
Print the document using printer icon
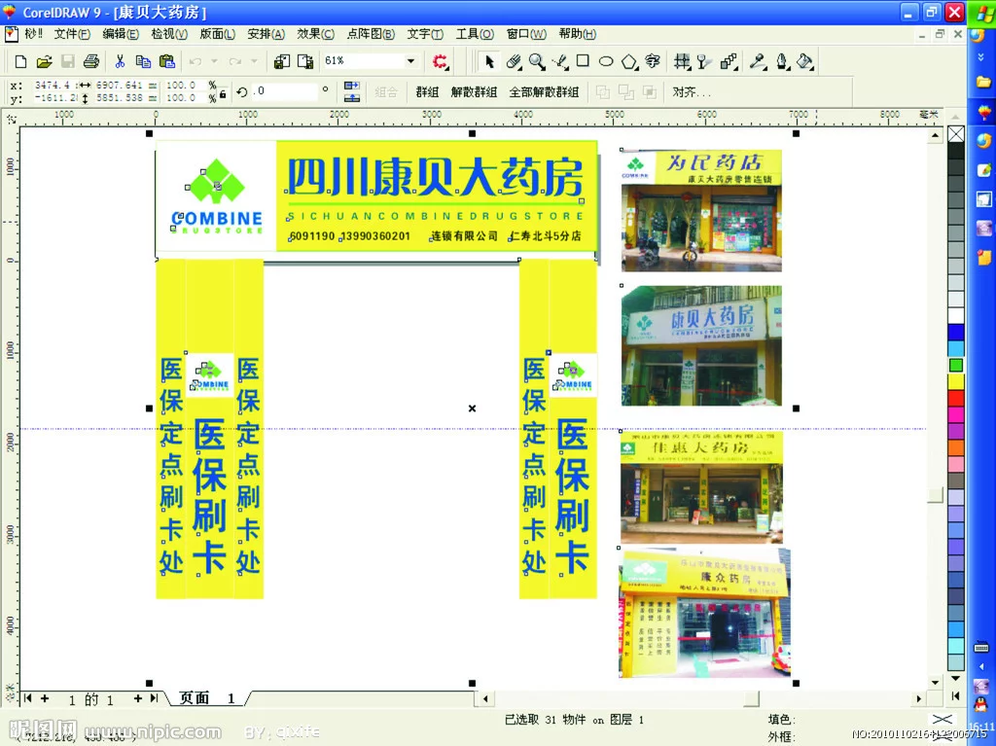coord(91,61)
